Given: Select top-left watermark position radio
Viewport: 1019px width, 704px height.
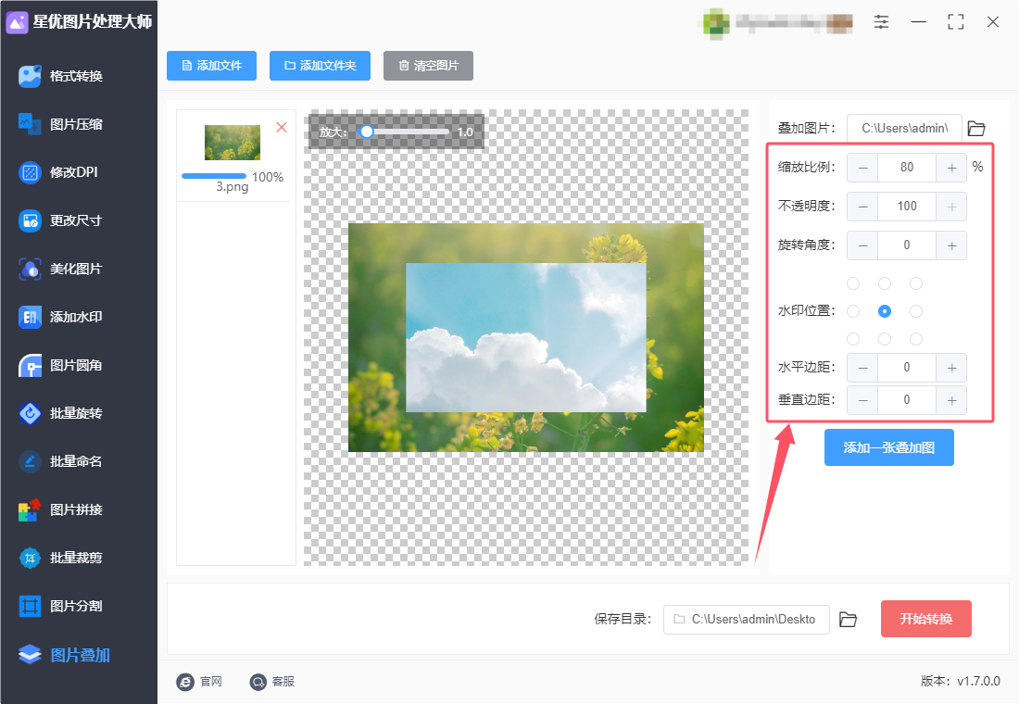Looking at the screenshot, I should pos(853,283).
